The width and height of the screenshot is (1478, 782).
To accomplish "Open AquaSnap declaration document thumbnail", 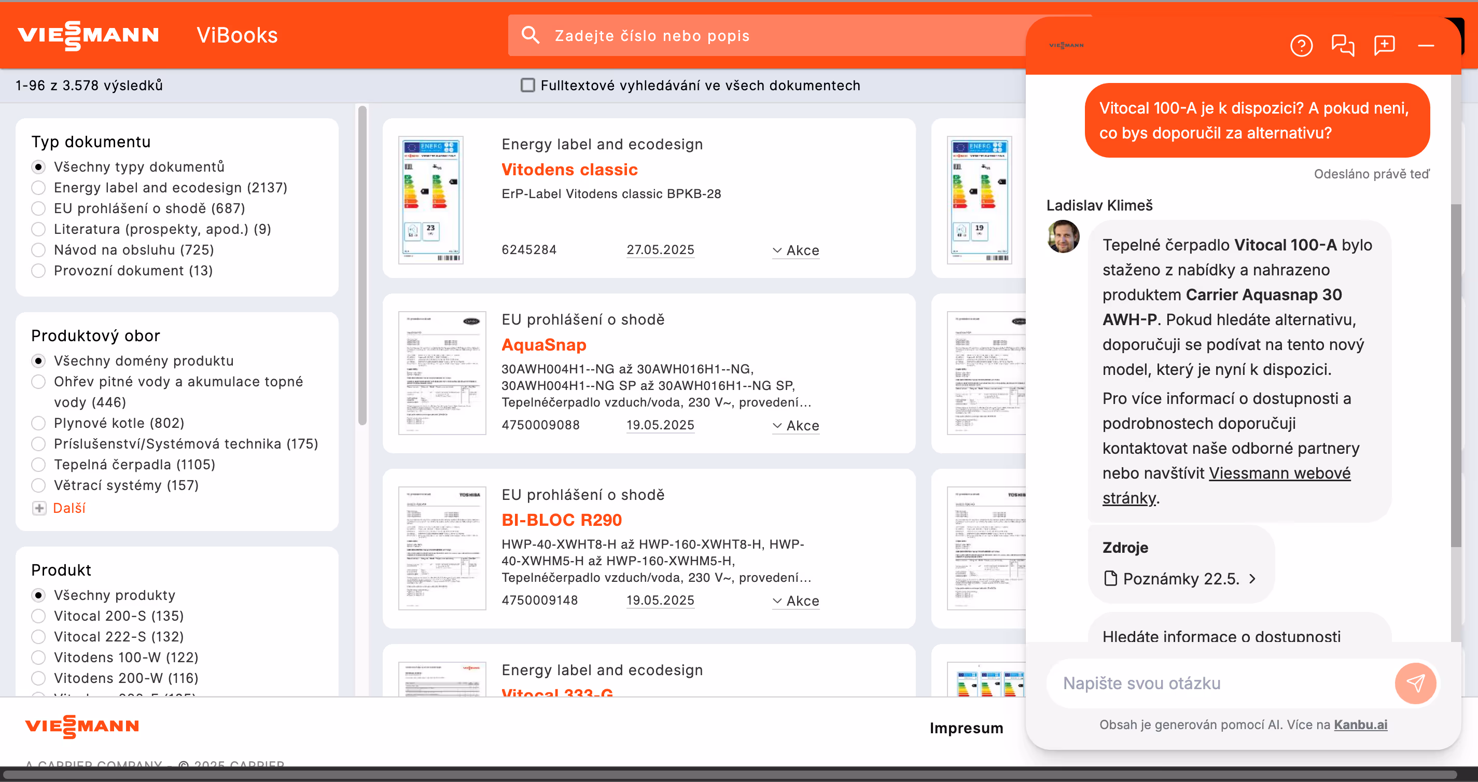I will [x=442, y=373].
